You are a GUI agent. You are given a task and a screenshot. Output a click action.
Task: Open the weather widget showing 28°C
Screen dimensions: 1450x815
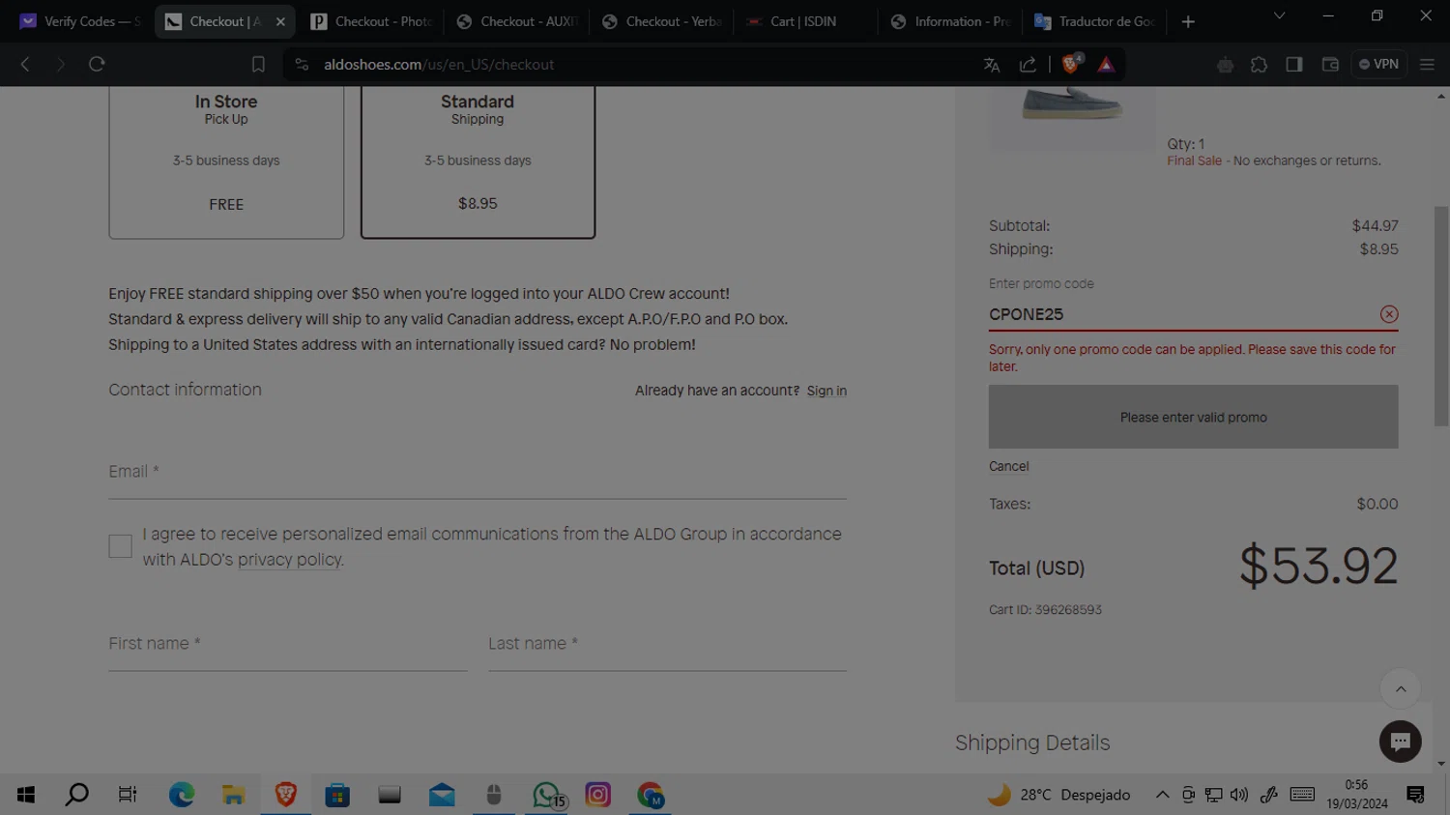[x=1058, y=795]
